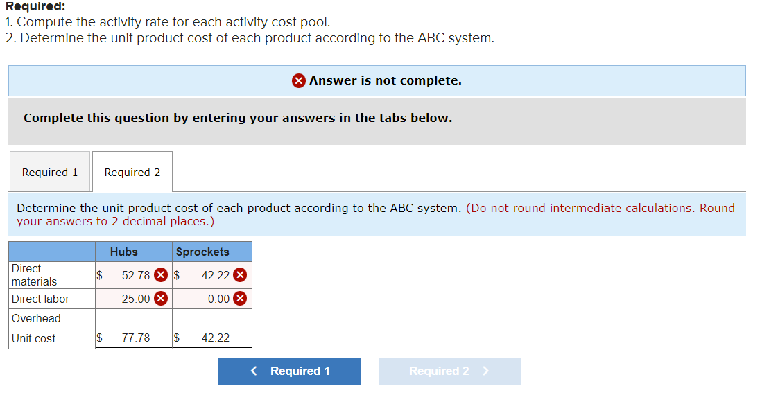
Task: Click the left chevron on Required 1 button
Action: tap(254, 371)
